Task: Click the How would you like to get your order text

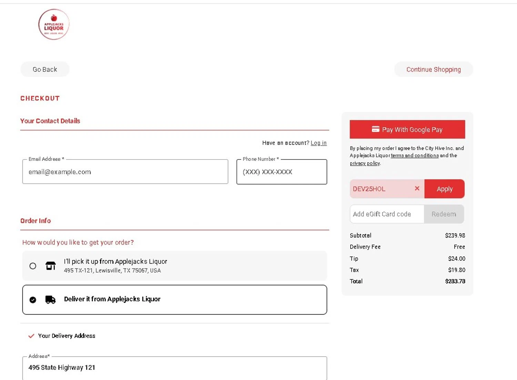Action: (78, 242)
